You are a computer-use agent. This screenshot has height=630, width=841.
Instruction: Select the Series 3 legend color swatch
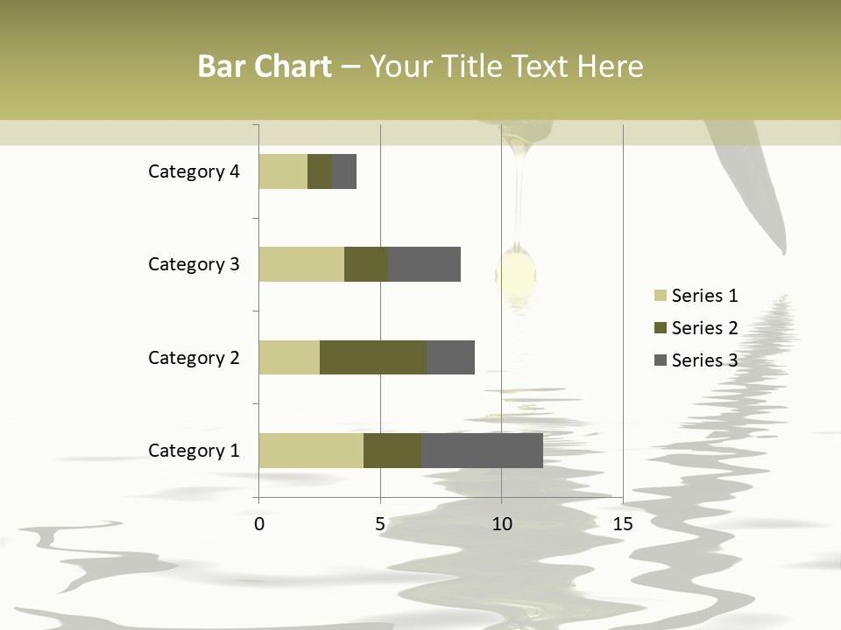[x=660, y=360]
